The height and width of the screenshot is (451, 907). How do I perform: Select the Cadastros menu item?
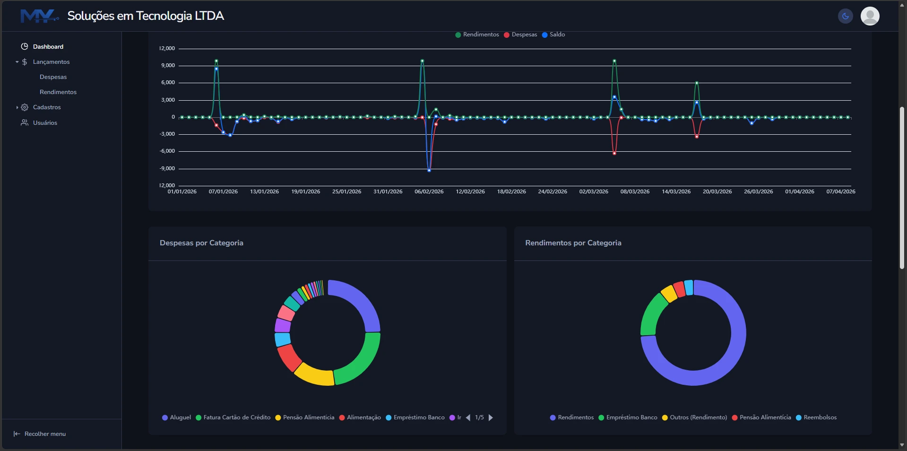pyautogui.click(x=47, y=107)
